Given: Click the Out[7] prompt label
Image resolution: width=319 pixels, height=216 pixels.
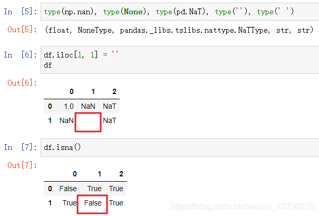Looking at the screenshot, I should click(x=21, y=165).
